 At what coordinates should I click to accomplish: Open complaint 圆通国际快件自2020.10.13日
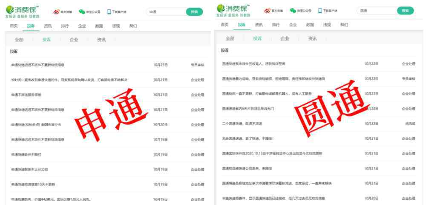click(x=272, y=153)
